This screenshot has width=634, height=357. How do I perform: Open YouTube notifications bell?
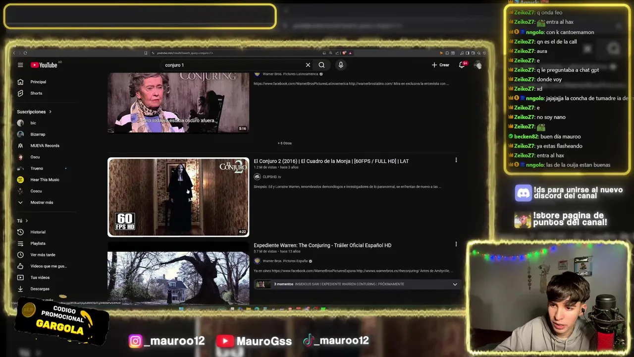(x=462, y=65)
